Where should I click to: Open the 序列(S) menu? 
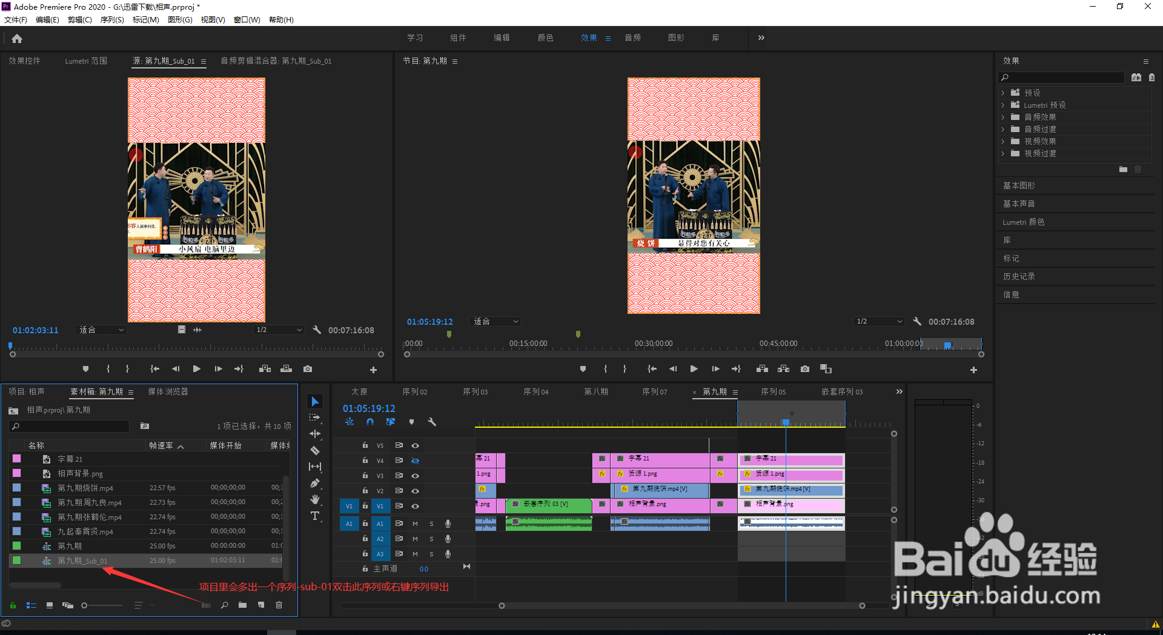pyautogui.click(x=112, y=20)
